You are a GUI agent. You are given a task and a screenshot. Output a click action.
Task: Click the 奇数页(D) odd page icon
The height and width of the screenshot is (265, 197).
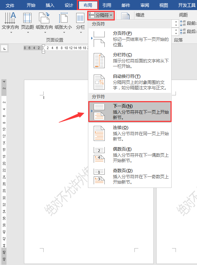[x=99, y=176]
